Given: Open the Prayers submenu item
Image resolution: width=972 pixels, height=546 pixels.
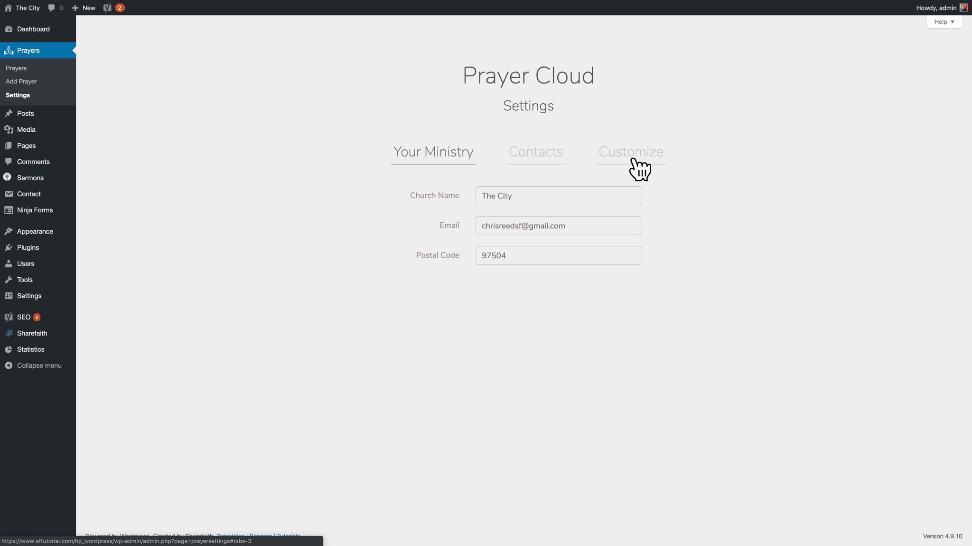Looking at the screenshot, I should [x=16, y=68].
